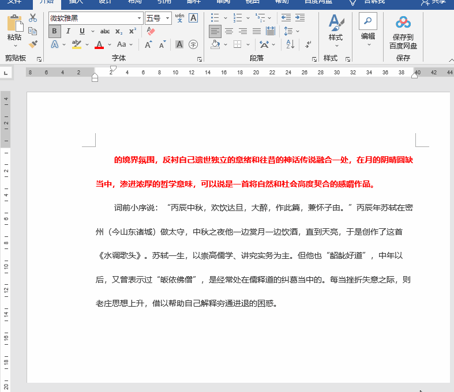The image size is (454, 392).
Task: Toggle strikethrough abc button
Action: pyautogui.click(x=105, y=31)
